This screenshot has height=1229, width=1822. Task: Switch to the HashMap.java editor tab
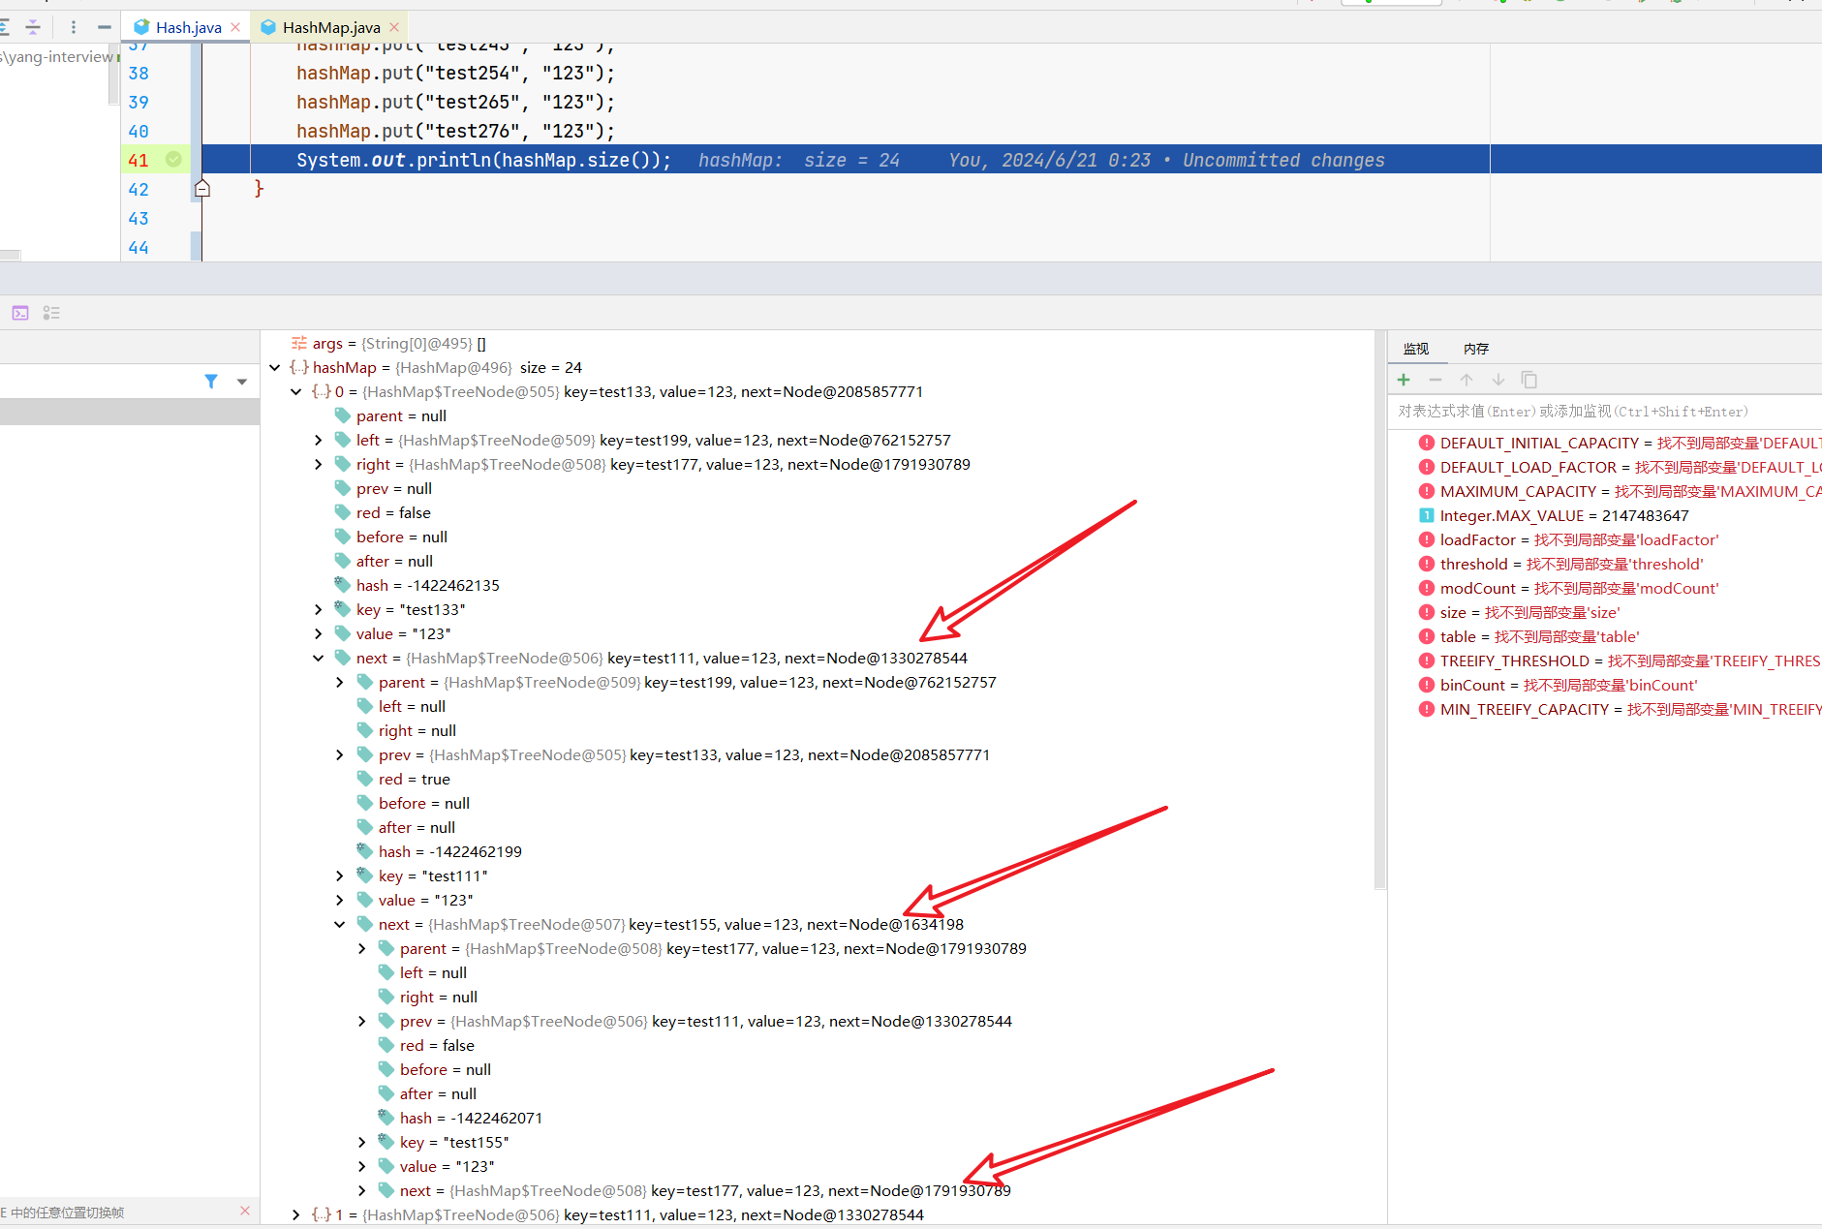(x=330, y=27)
